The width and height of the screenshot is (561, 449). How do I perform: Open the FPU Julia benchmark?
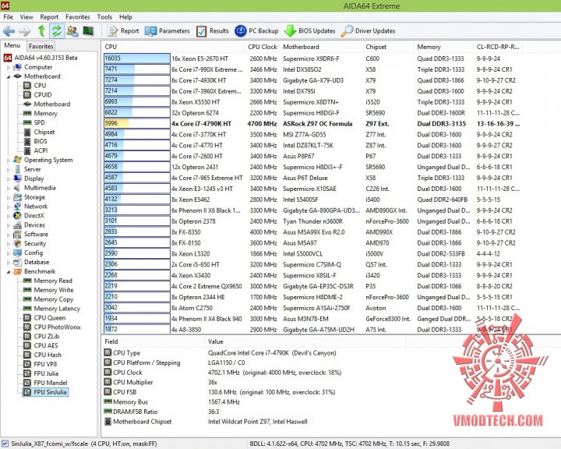click(46, 374)
